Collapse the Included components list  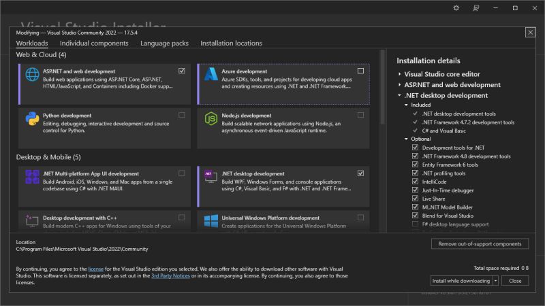[406, 105]
